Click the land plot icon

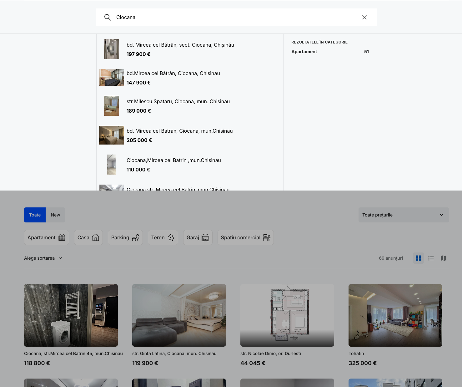point(171,237)
